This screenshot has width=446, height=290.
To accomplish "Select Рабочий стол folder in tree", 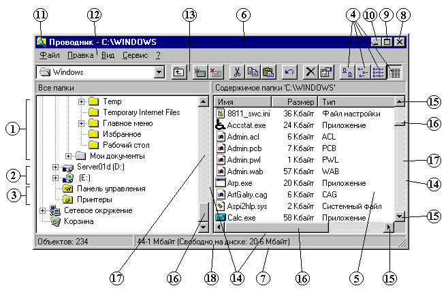I will point(118,145).
